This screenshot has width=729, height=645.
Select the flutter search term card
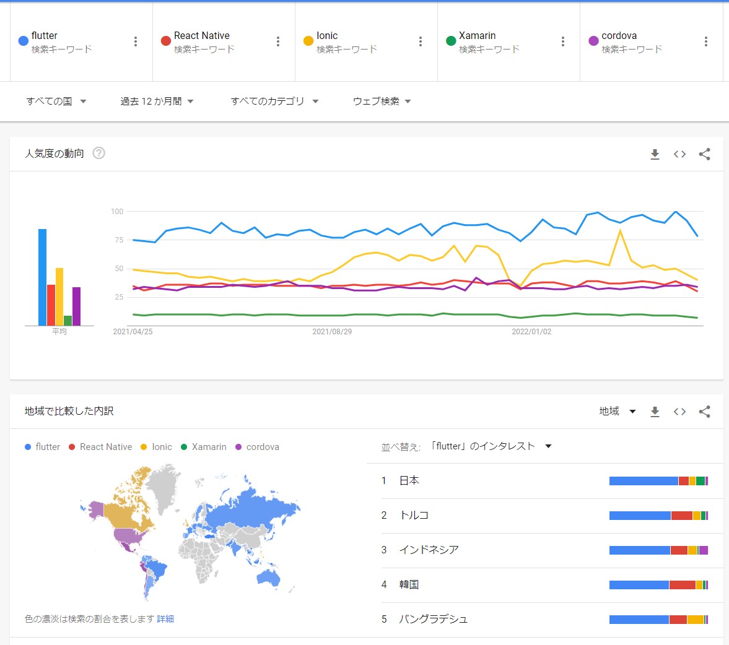[x=81, y=41]
